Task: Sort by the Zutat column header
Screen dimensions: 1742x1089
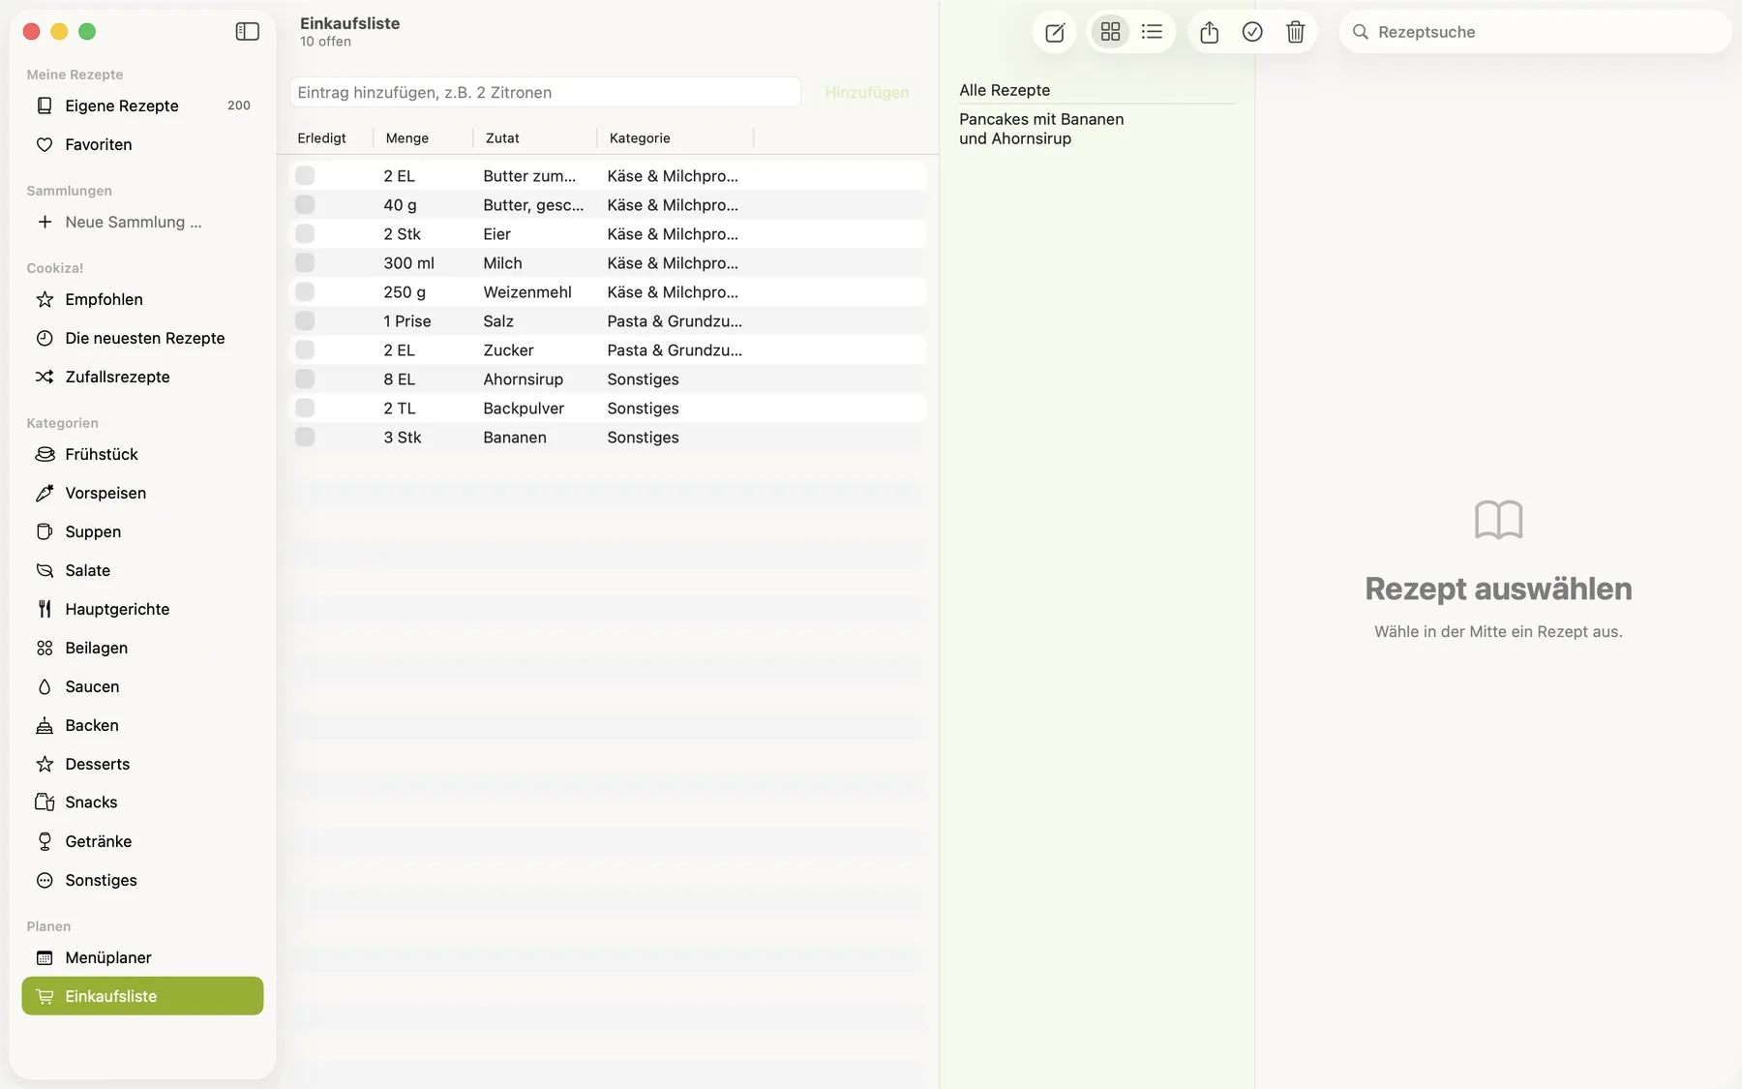Action: (x=534, y=138)
